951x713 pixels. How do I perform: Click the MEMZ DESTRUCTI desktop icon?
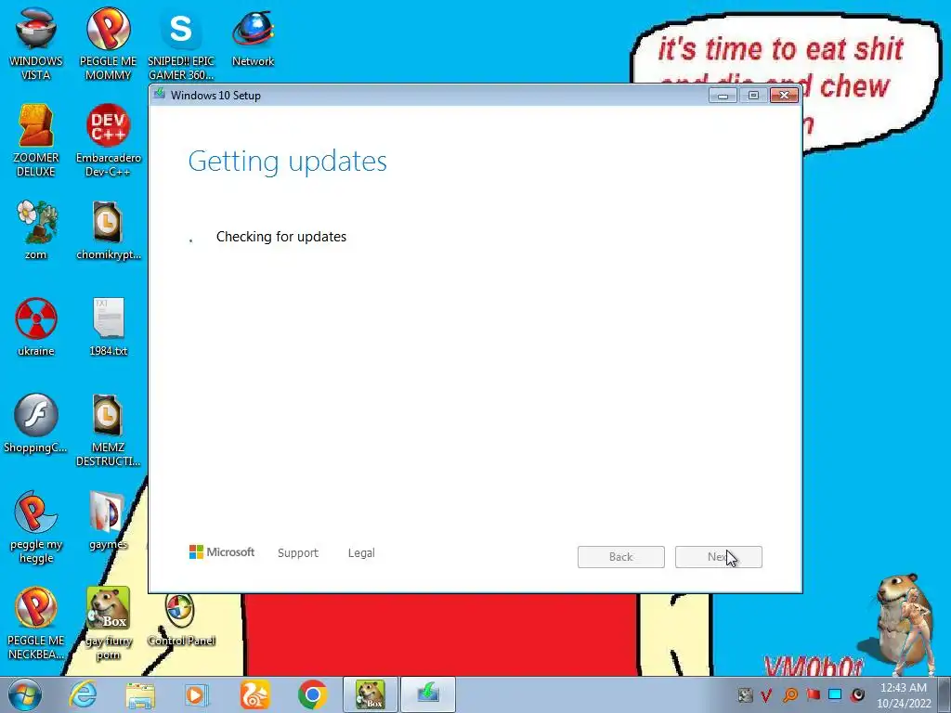[108, 430]
